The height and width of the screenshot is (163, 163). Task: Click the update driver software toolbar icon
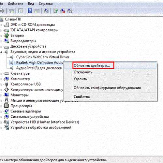pos(56,11)
